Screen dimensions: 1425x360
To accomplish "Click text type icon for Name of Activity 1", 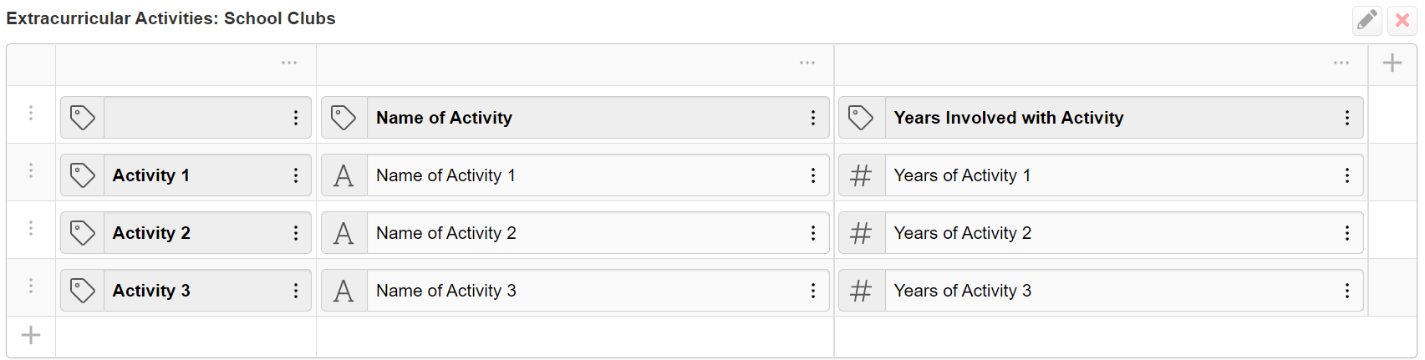I will pos(344,175).
